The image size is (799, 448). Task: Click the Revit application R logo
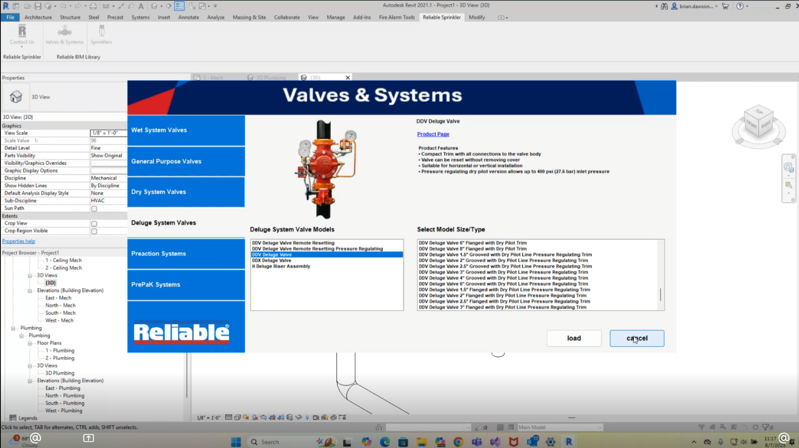pyautogui.click(x=6, y=6)
